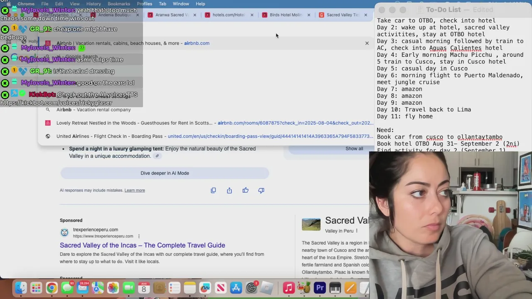Click the 'Need:' line in To-Do List
Screen dimensions: 532x299
click(385, 130)
